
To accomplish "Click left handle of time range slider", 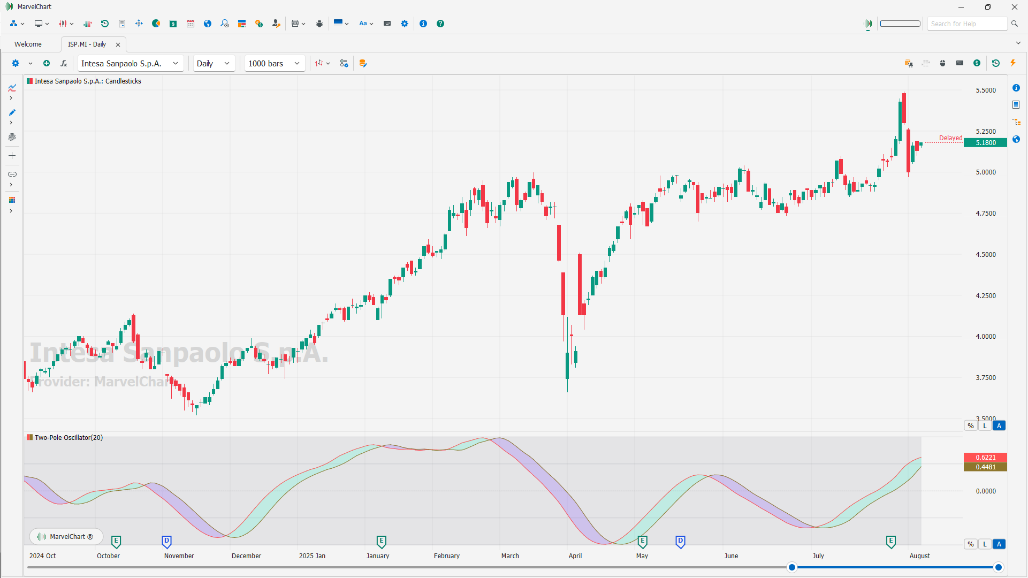I will [791, 567].
